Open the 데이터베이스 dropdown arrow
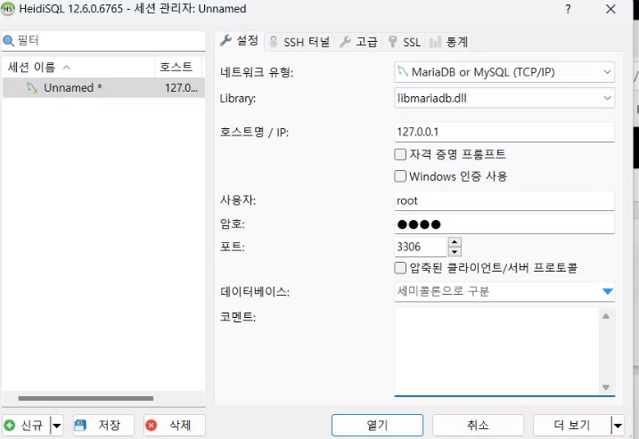Viewport: 639px width, 439px height. pos(608,291)
